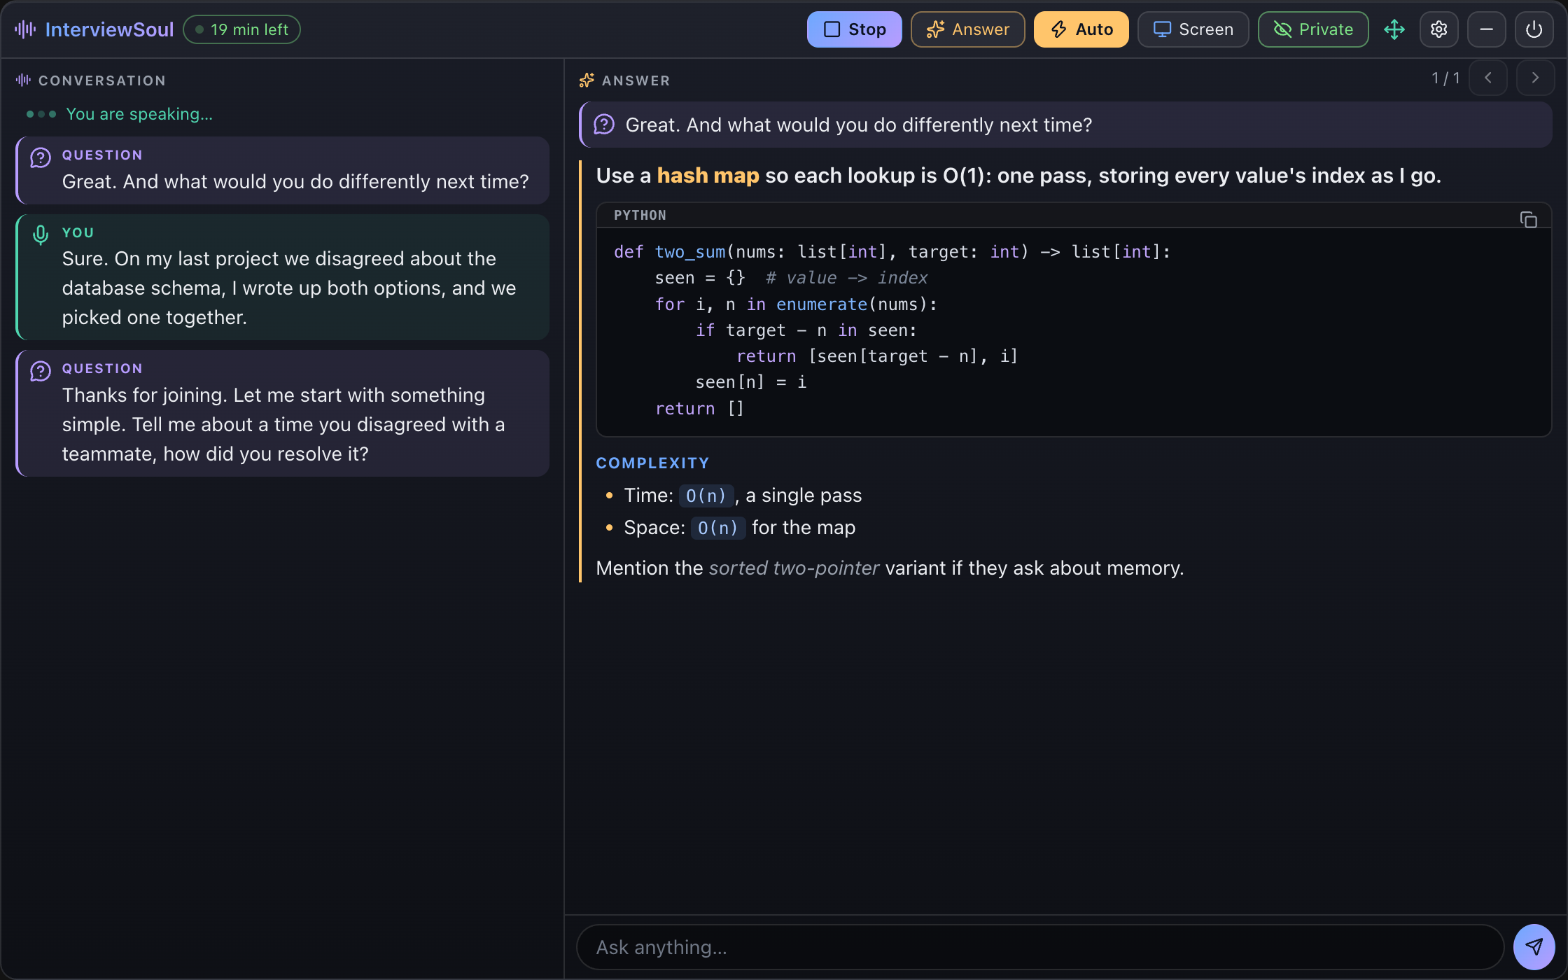The image size is (1568, 980).
Task: Click the 19 min left timer badge
Action: 241,29
